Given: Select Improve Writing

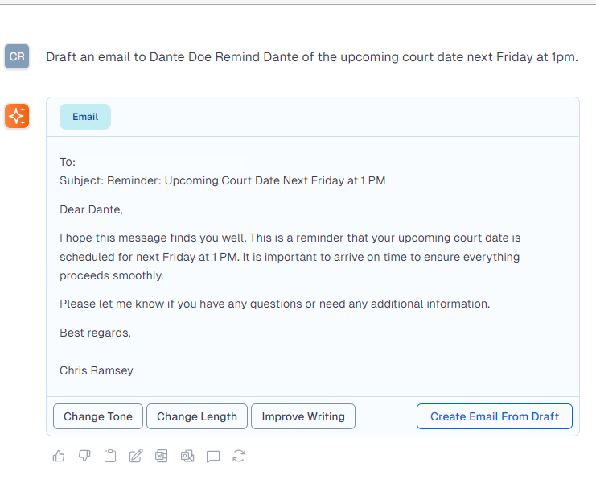Looking at the screenshot, I should click(x=303, y=416).
